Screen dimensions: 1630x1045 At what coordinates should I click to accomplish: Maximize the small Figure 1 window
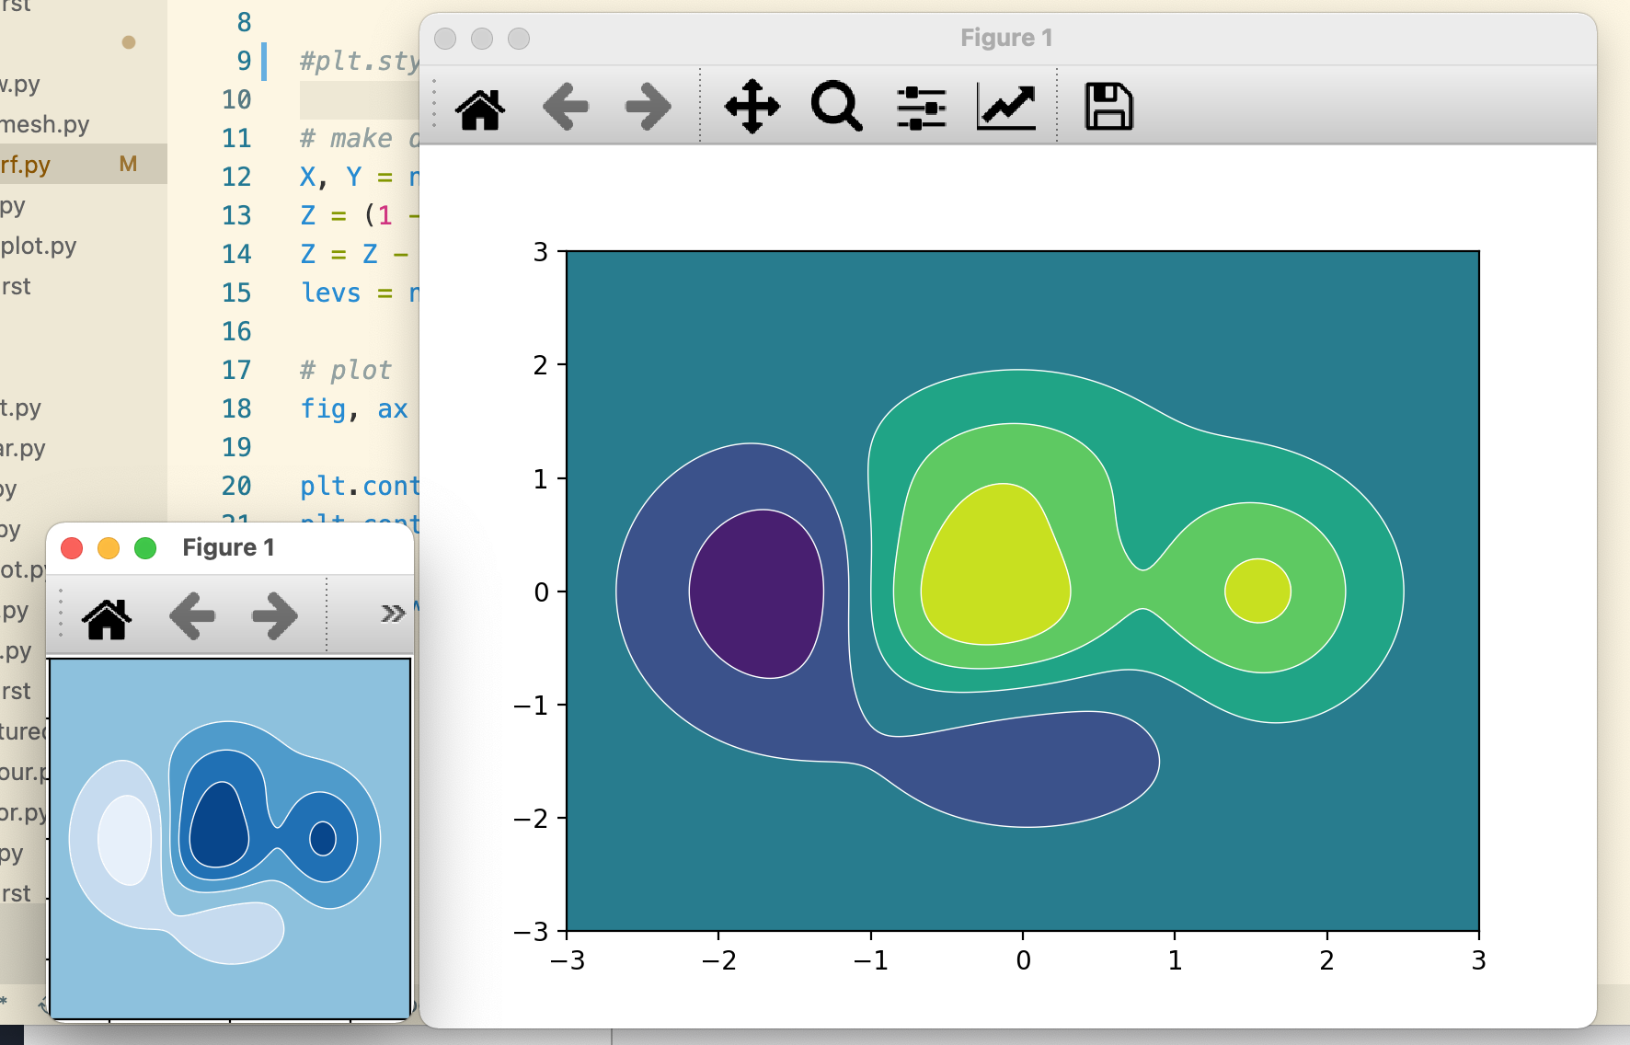pos(145,548)
